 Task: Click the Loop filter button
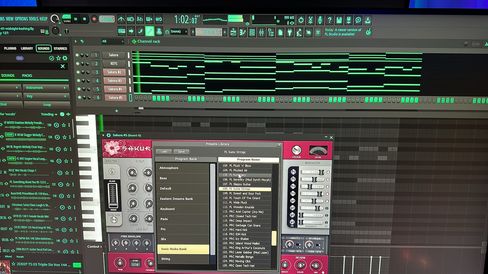pos(47,105)
